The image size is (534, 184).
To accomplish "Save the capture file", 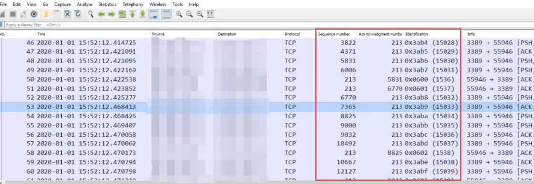I will click(57, 14).
